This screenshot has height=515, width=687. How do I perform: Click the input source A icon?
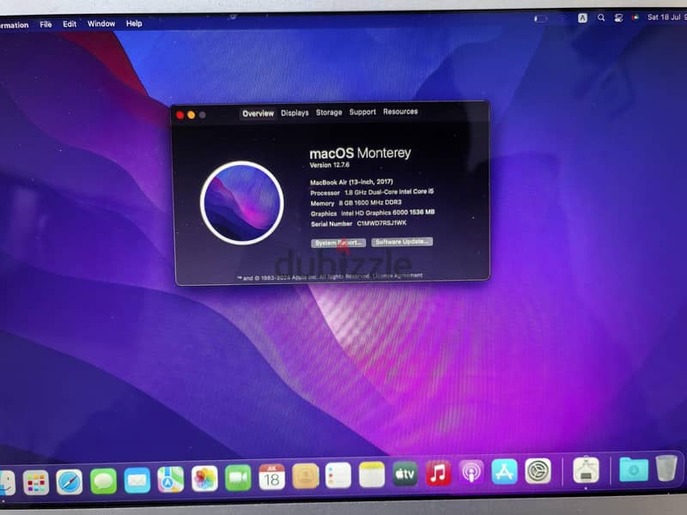pos(582,17)
